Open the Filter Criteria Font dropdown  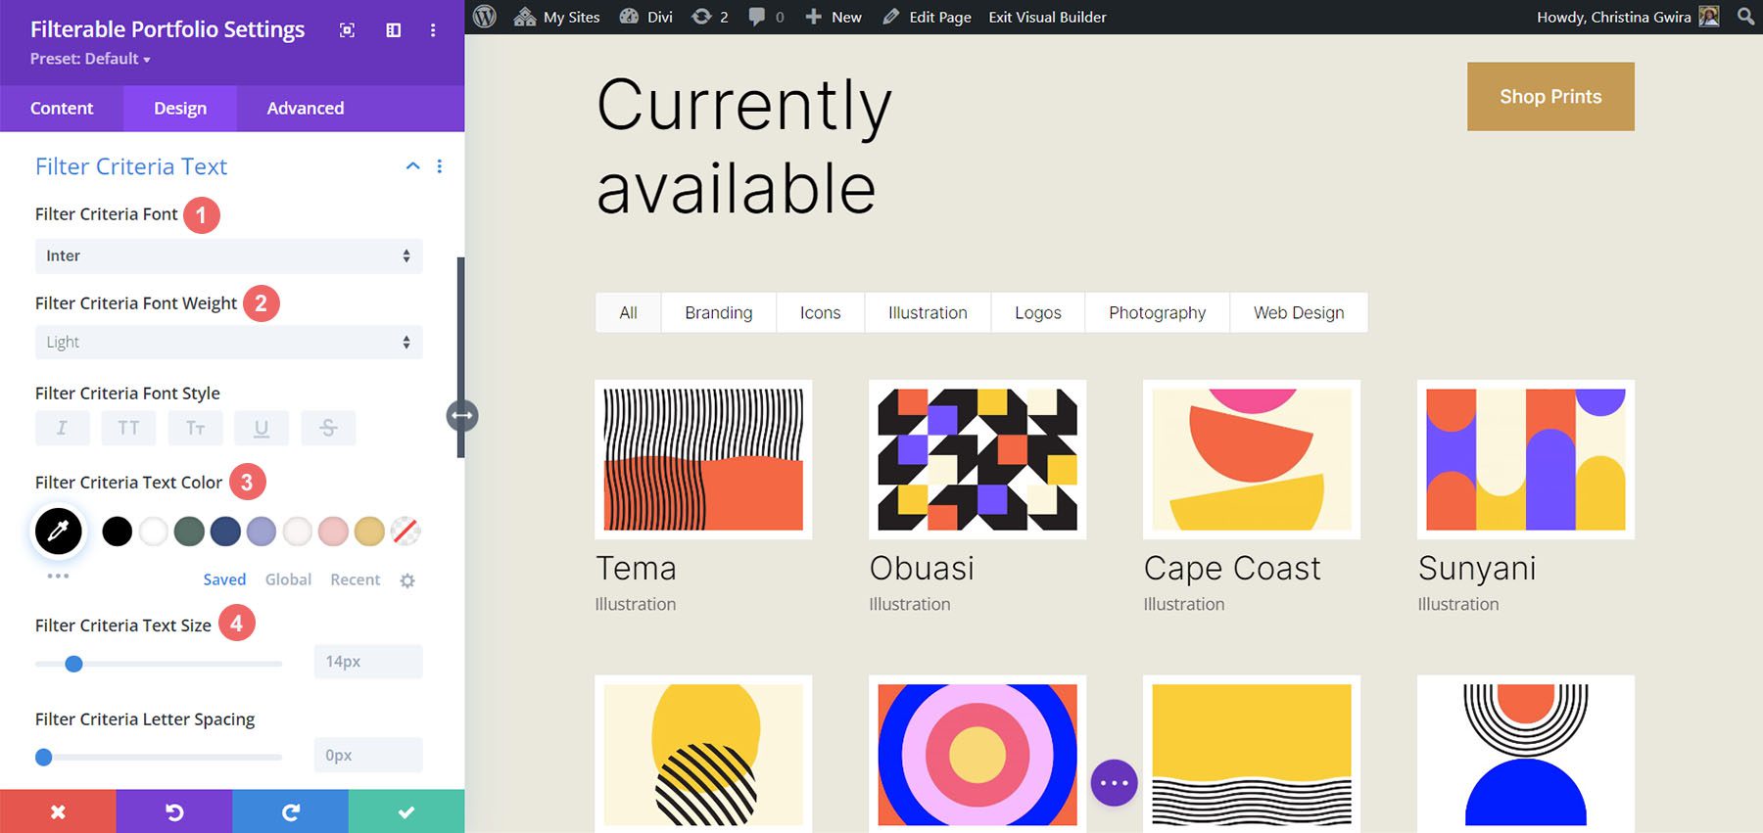(228, 256)
